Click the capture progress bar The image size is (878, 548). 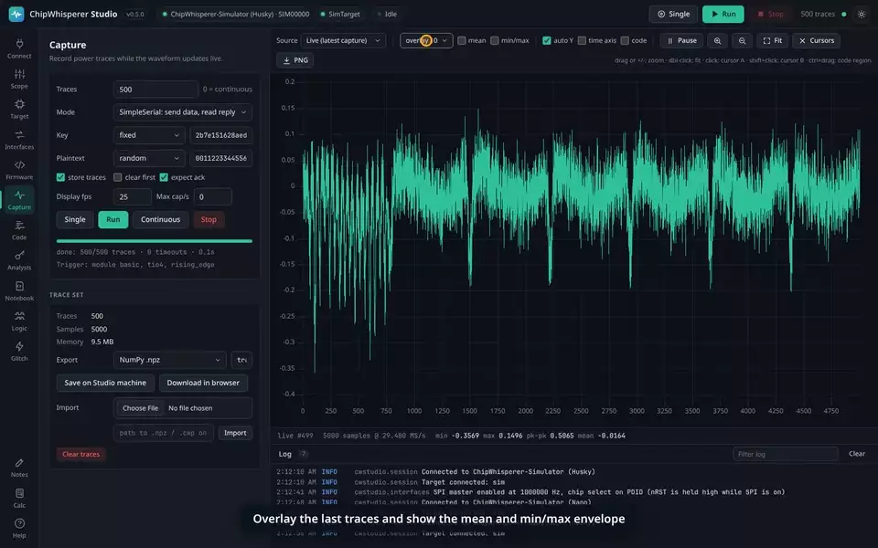point(154,241)
